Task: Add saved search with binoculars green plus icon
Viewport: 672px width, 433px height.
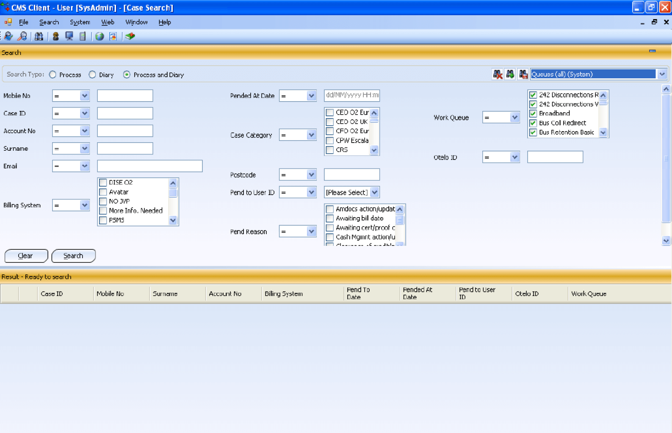Action: 510,74
